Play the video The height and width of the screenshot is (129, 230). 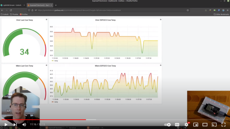pyautogui.click(x=6, y=125)
